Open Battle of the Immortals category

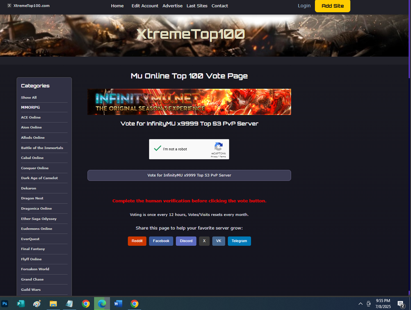[42, 148]
